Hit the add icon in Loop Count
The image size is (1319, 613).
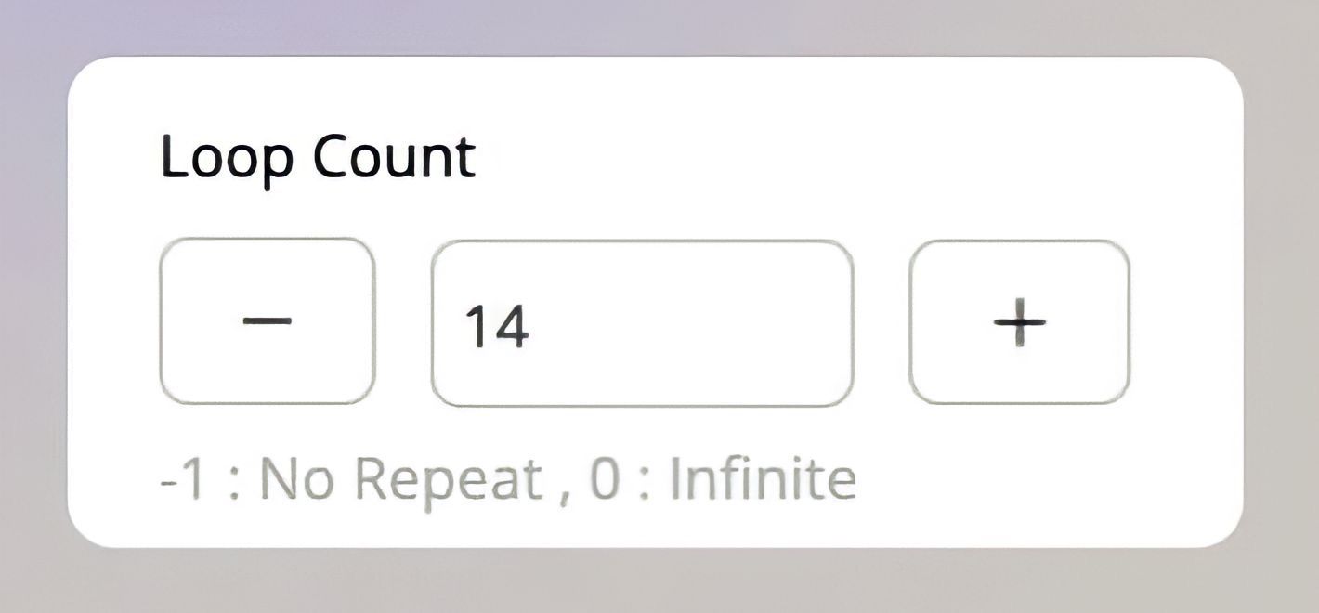coord(1019,321)
